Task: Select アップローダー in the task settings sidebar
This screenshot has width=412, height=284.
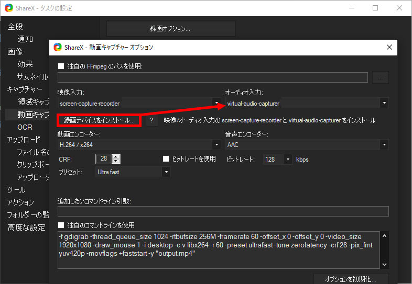Action: [33, 177]
